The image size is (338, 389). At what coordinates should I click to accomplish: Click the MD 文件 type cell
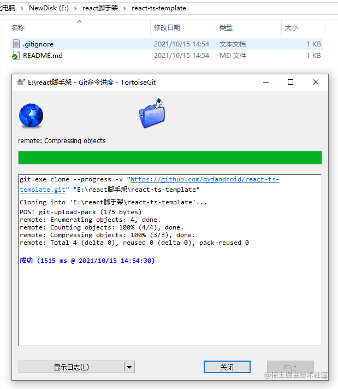click(233, 56)
